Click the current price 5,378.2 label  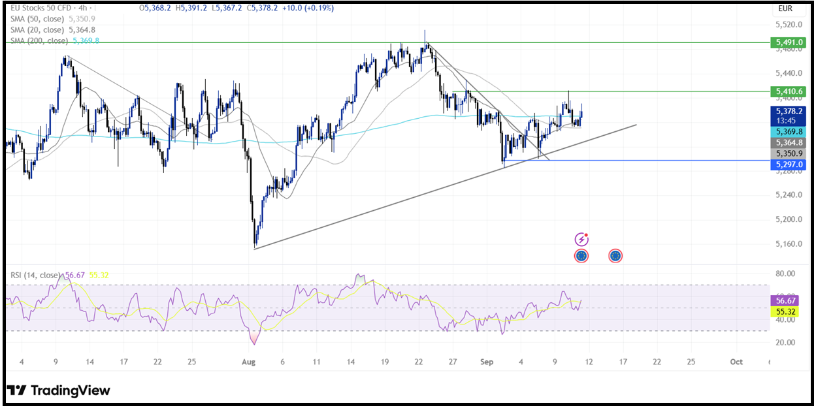coord(789,112)
